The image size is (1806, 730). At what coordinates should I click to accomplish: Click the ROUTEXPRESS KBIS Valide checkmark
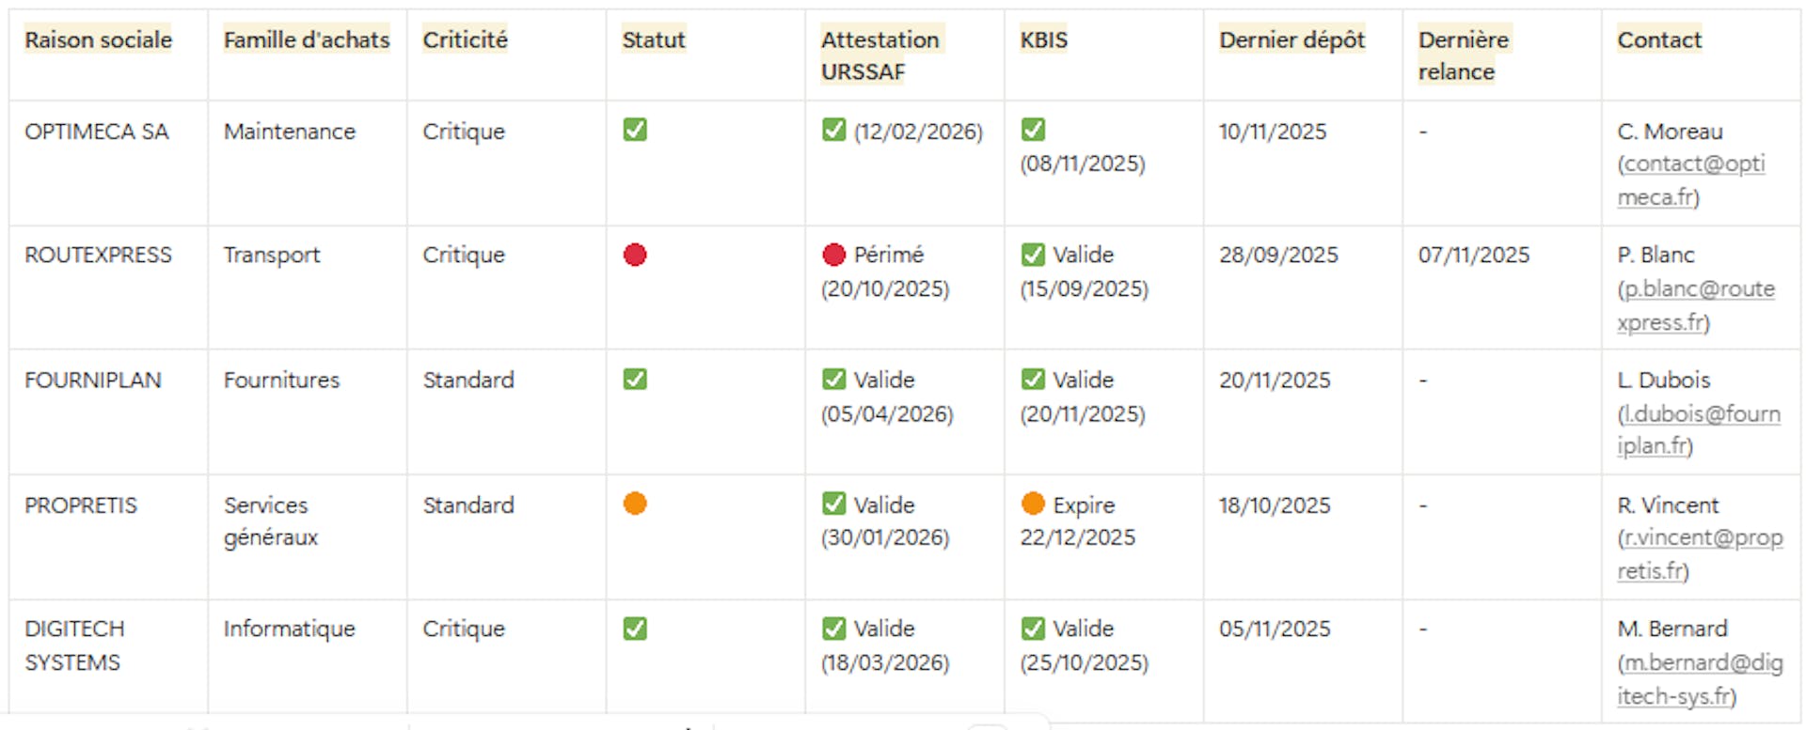pos(1033,255)
